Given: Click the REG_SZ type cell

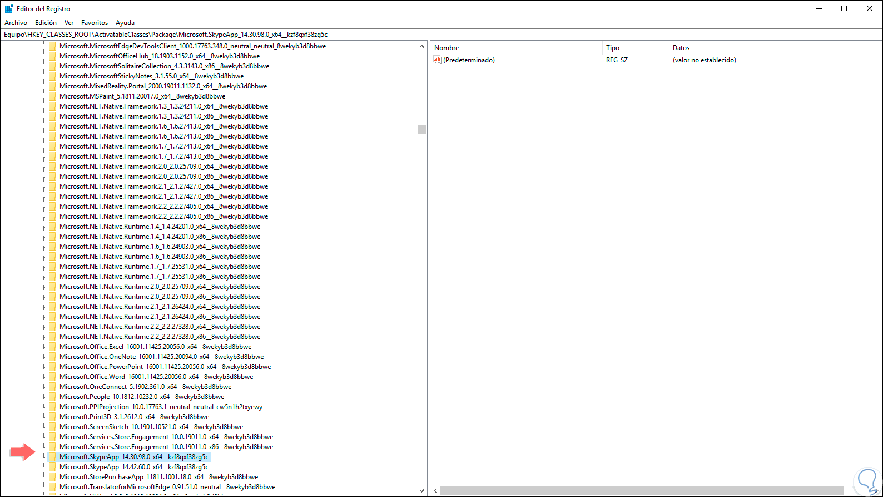Looking at the screenshot, I should point(617,60).
